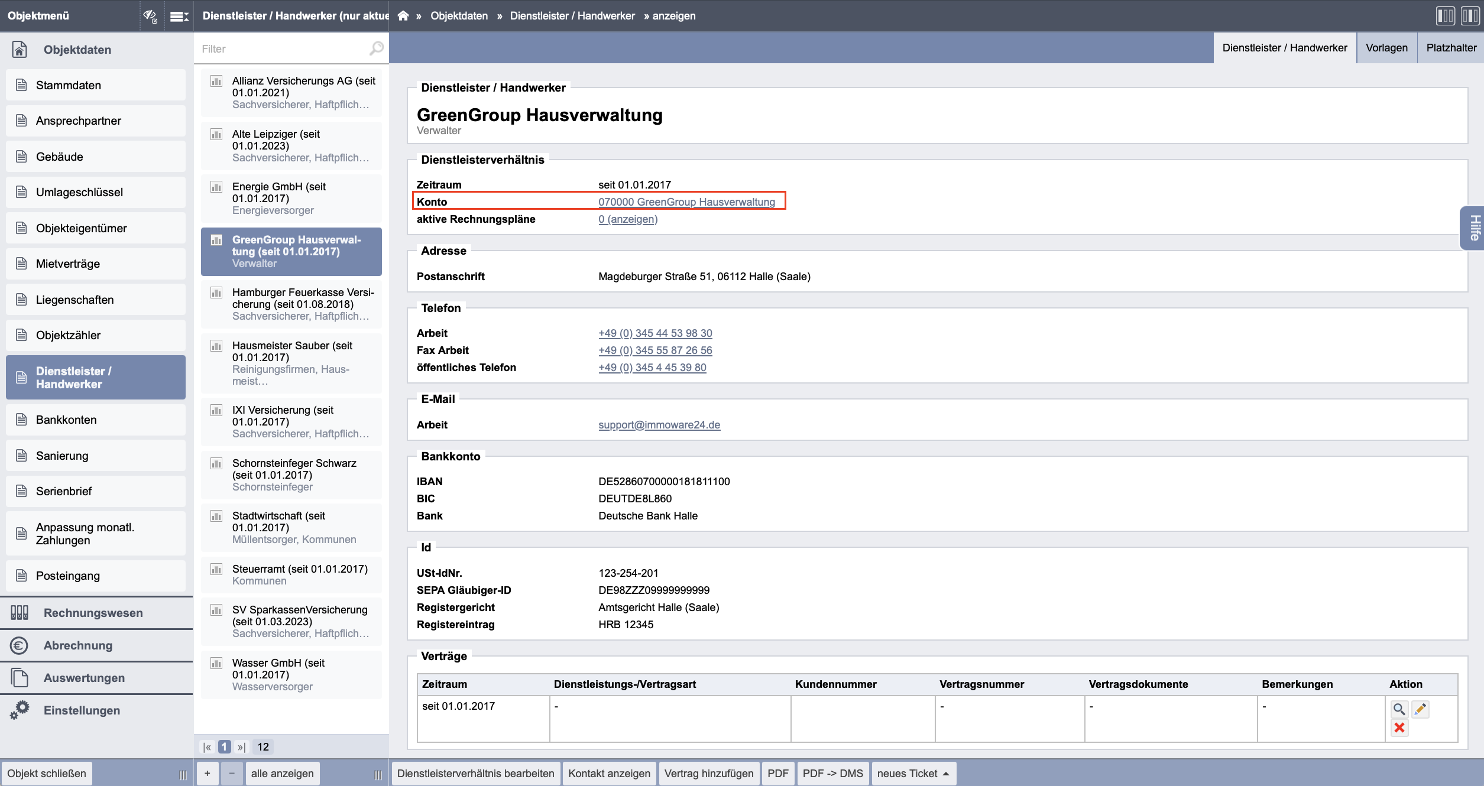This screenshot has width=1484, height=786.
Task: Click the home icon in breadcrumb
Action: tap(403, 16)
